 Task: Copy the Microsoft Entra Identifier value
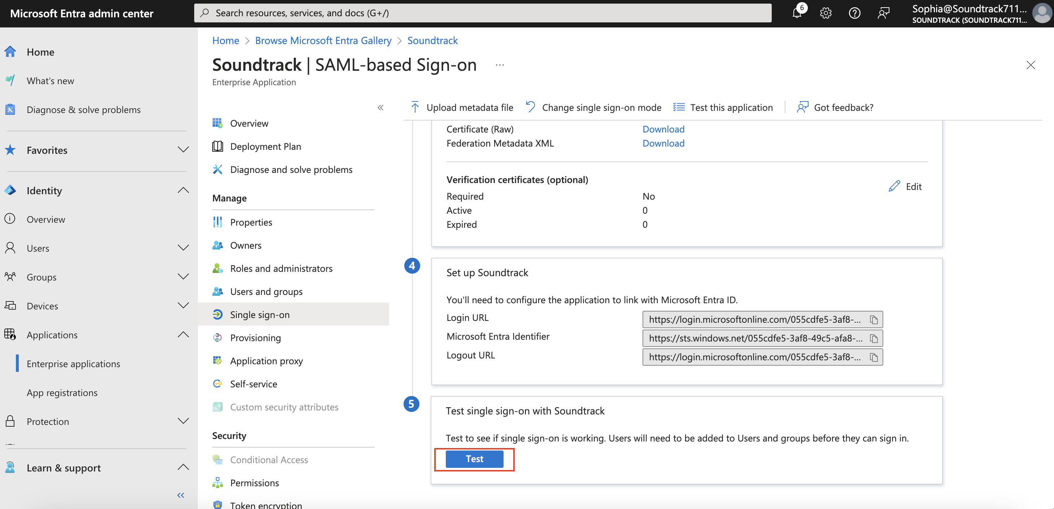pos(874,338)
